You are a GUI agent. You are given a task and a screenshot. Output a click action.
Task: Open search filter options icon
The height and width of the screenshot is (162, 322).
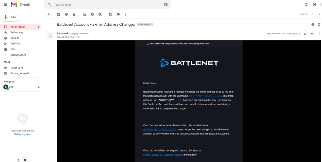pos(166,5)
